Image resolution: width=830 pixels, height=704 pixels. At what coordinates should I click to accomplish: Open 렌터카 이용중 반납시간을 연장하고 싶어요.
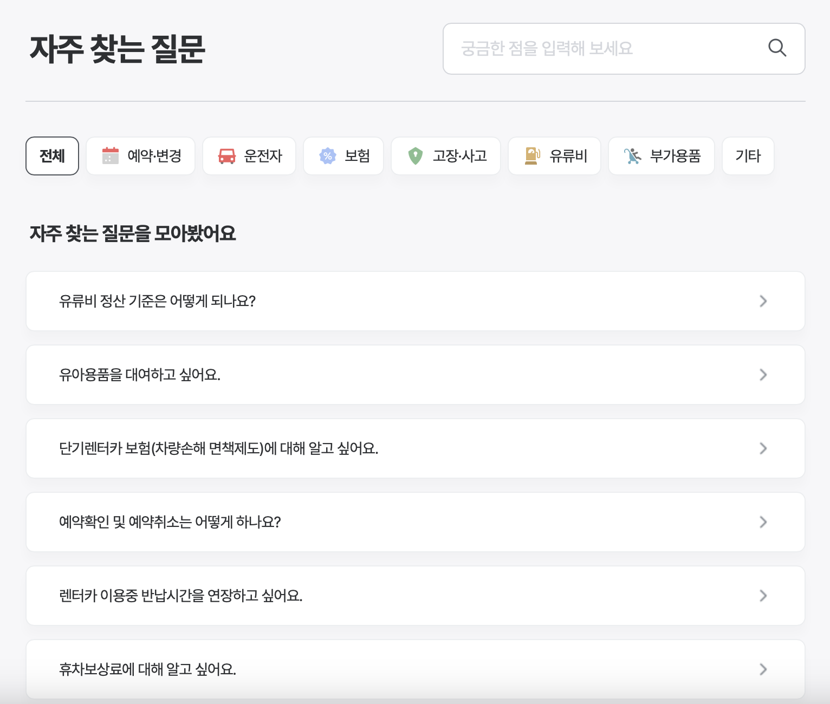[416, 596]
